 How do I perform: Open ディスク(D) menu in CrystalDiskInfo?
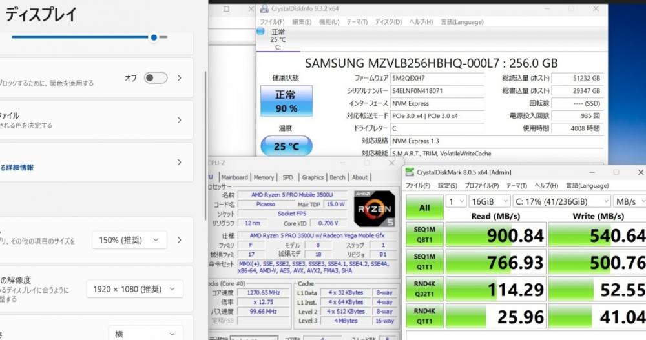[x=388, y=22]
